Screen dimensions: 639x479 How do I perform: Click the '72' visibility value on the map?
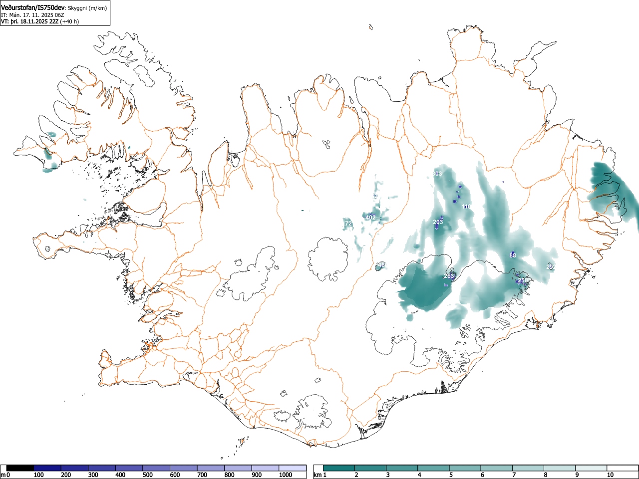coord(348,224)
